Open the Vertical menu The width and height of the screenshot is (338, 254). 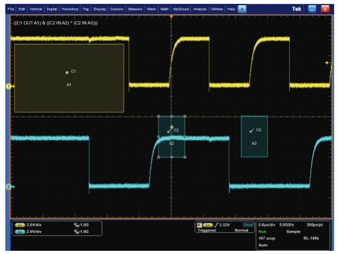click(36, 9)
